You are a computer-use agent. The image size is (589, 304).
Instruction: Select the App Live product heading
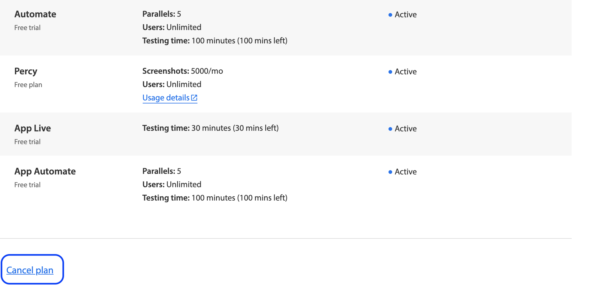point(33,128)
